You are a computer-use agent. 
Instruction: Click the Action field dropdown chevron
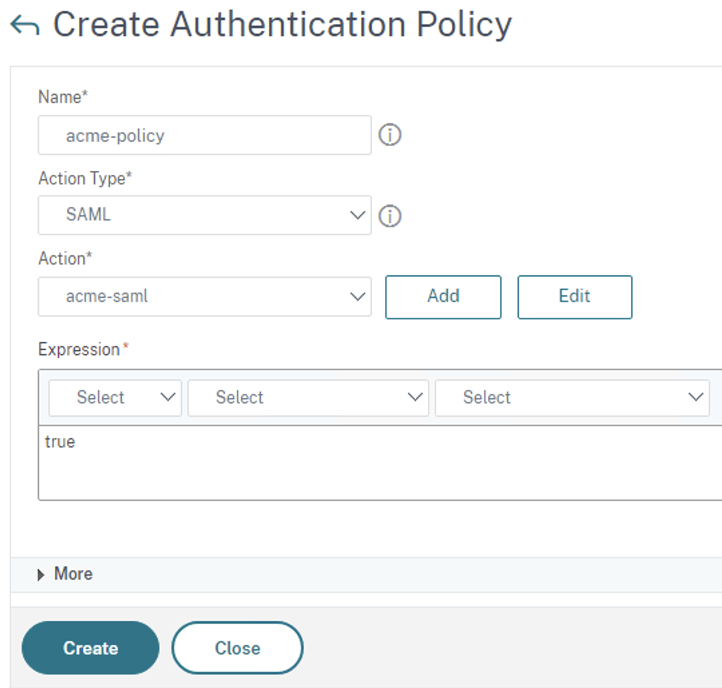click(x=358, y=297)
